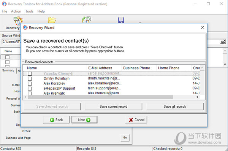The width and height of the screenshot is (228, 151).
Task: Click the Alex Krenvalk name text
Action: (54, 93)
